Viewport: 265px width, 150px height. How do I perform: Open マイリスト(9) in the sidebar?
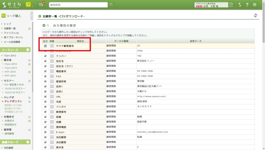[11, 33]
